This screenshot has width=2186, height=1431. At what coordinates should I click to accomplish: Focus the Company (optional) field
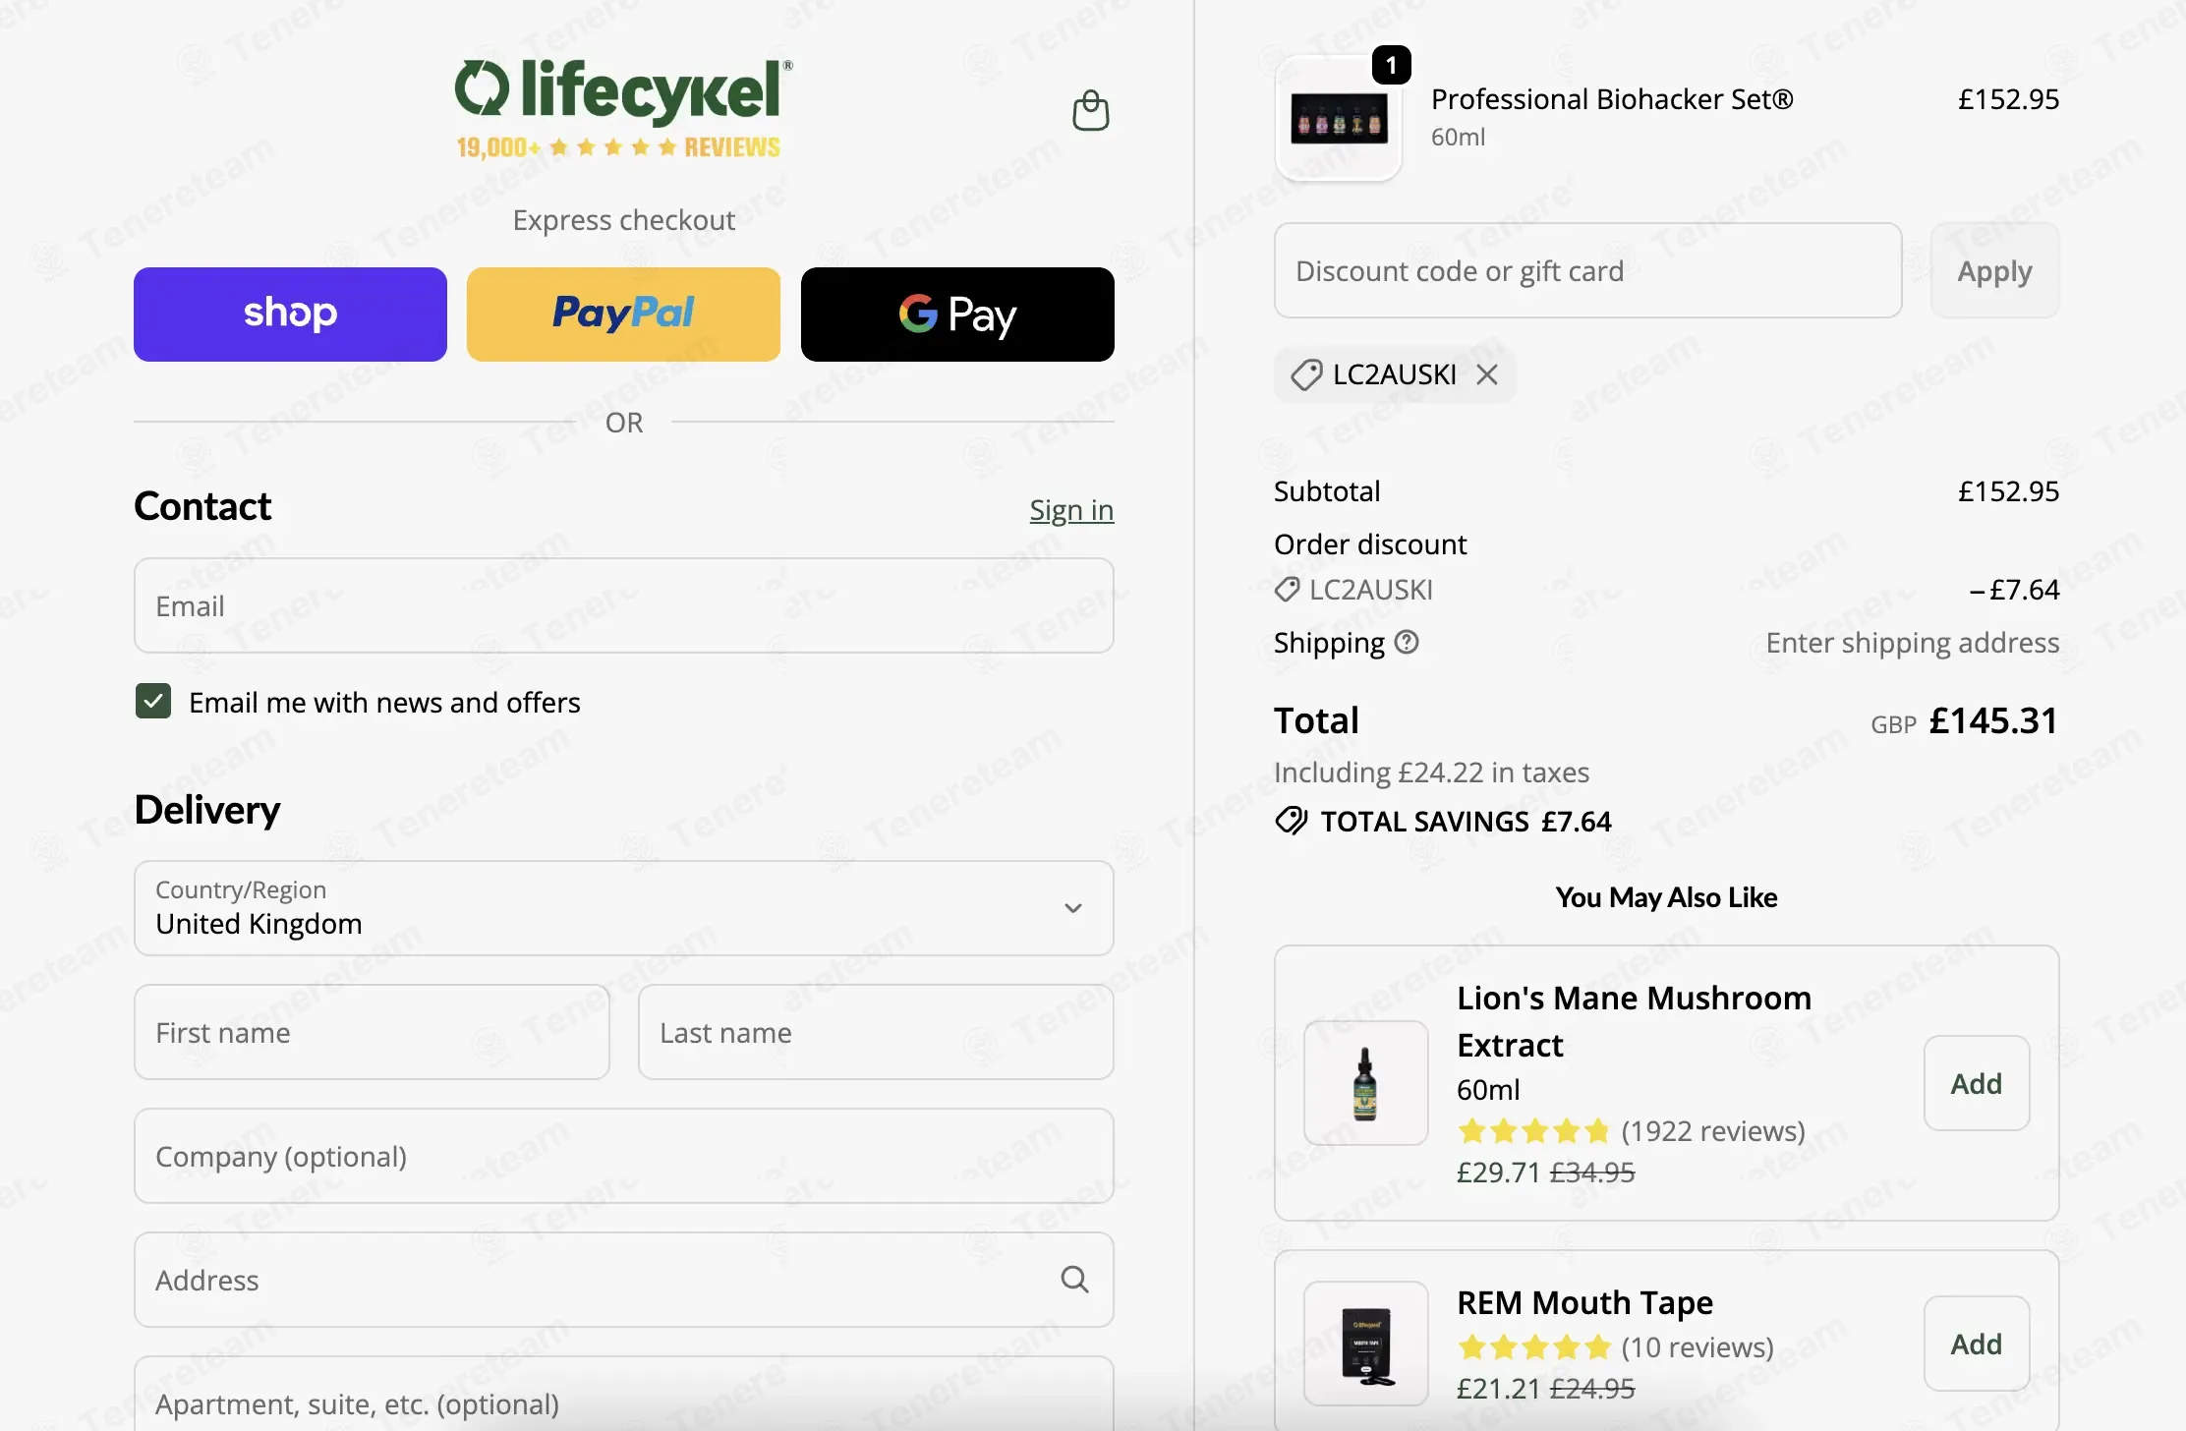pos(624,1156)
